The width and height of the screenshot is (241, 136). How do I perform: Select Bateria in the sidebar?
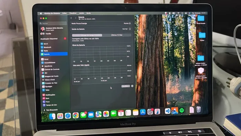point(54,54)
